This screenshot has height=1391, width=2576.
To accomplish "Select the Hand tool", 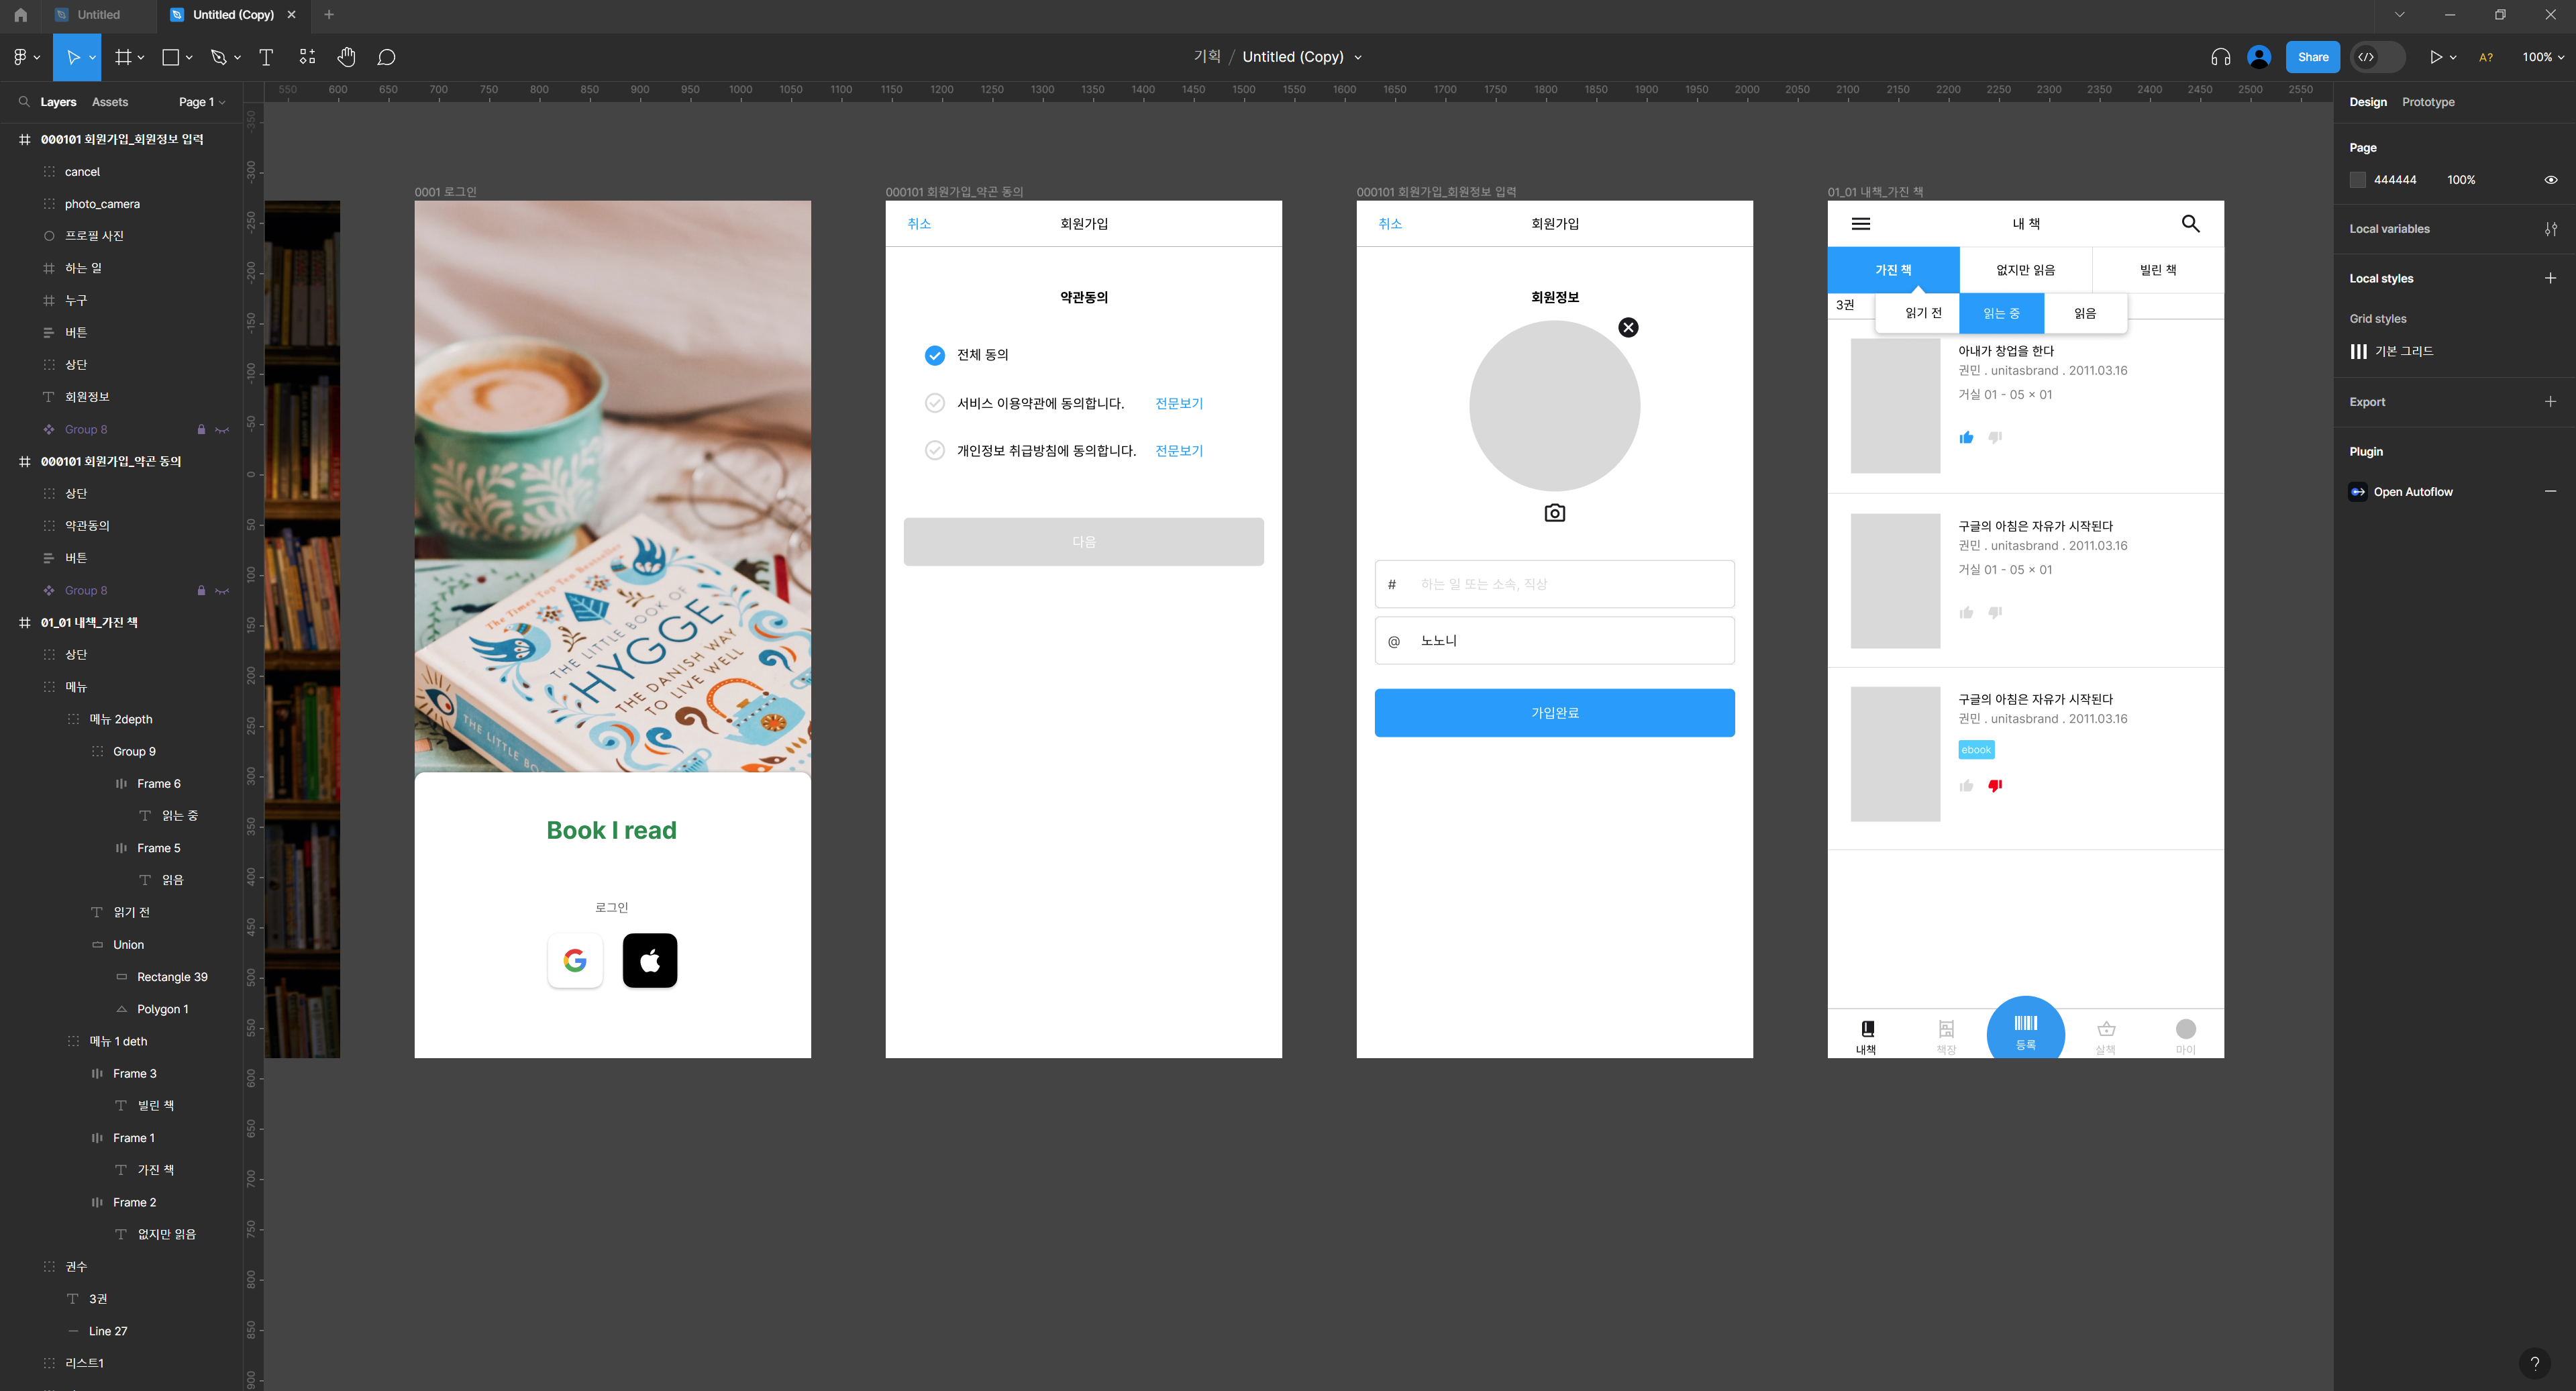I will (346, 57).
